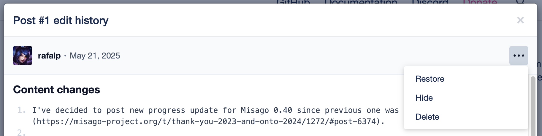Click the May 21, 2025 timestamp

(95, 56)
